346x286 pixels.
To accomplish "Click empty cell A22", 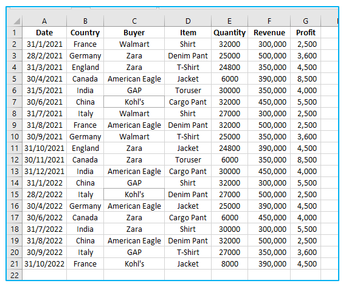I will tap(44, 275).
